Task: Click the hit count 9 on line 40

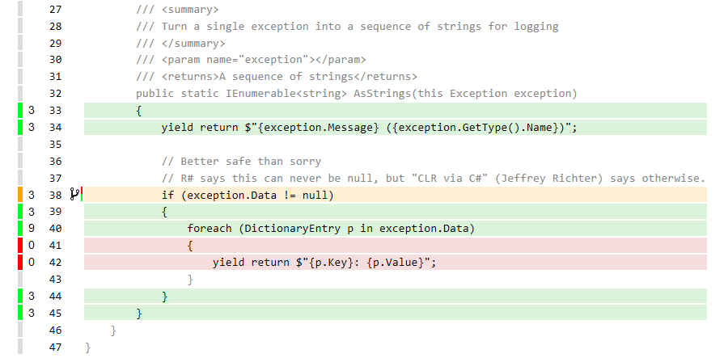Action: coord(31,229)
